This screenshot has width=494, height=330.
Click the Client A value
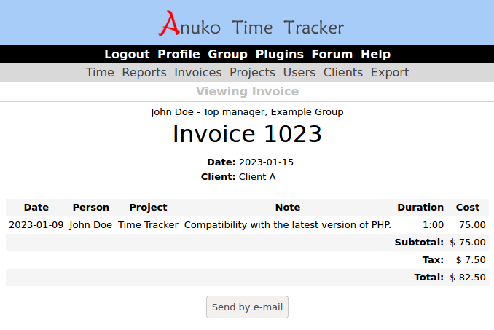pyautogui.click(x=257, y=176)
